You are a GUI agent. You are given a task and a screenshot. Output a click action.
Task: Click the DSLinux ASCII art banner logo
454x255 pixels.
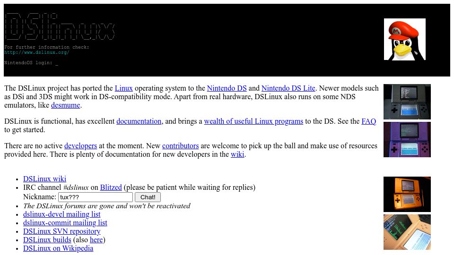click(x=60, y=26)
